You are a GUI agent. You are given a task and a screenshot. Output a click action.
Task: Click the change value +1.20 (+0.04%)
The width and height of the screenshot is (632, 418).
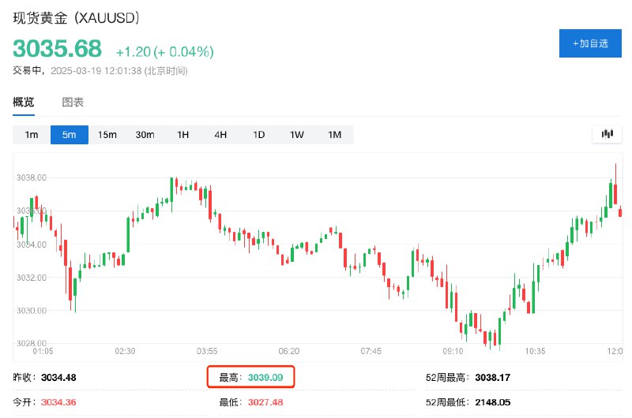pyautogui.click(x=165, y=51)
